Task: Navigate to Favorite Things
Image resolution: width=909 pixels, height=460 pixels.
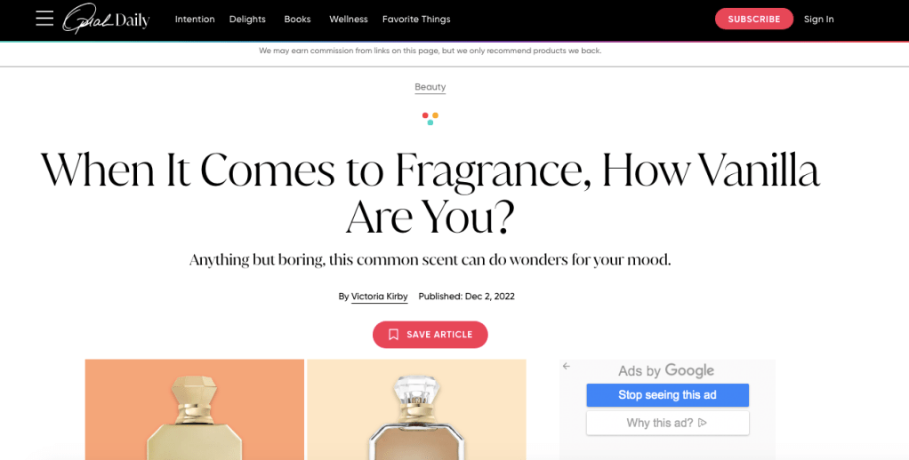Action: (x=416, y=19)
